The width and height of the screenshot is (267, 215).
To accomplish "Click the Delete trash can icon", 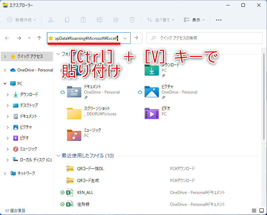I will pyautogui.click(x=132, y=20).
